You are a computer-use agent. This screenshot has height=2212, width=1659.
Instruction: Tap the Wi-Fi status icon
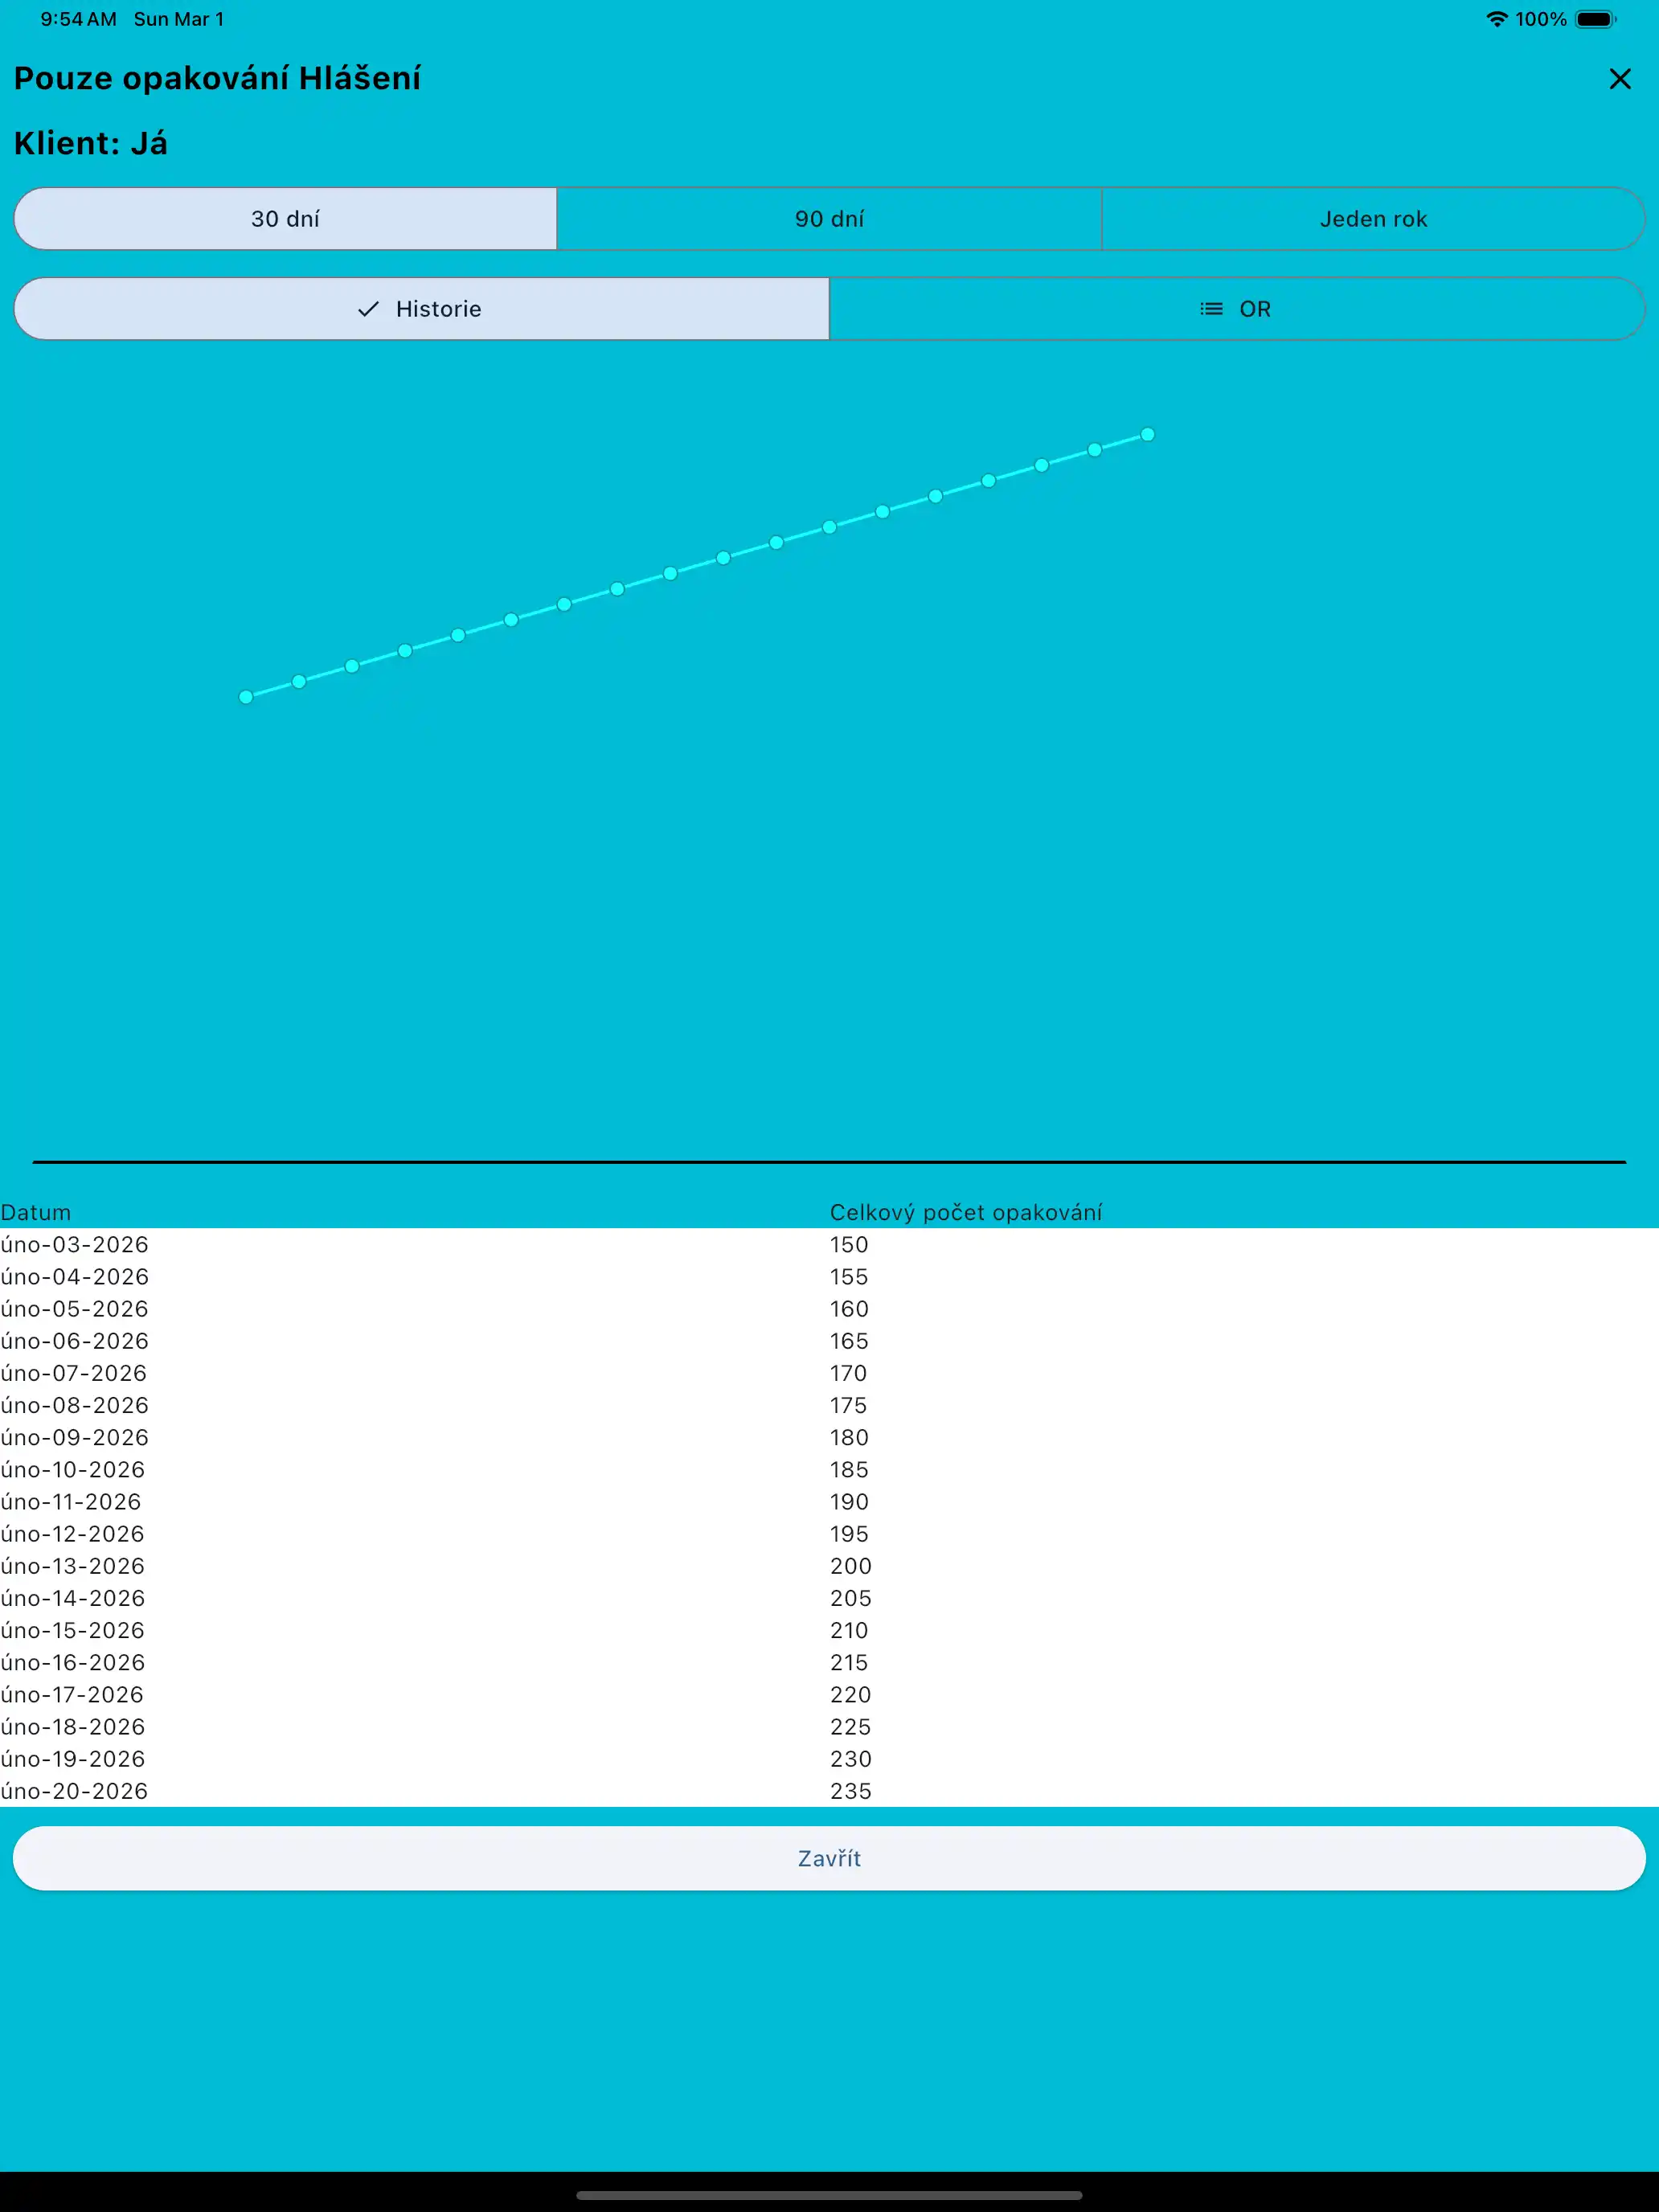(x=1496, y=19)
